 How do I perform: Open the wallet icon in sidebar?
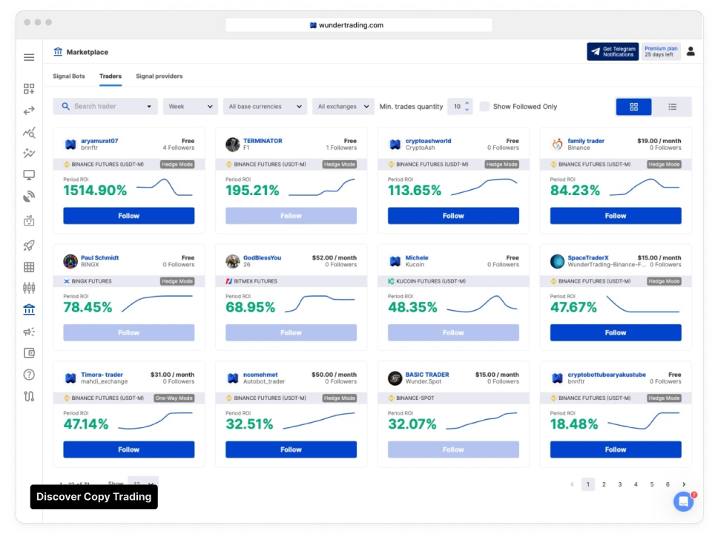coord(29,352)
